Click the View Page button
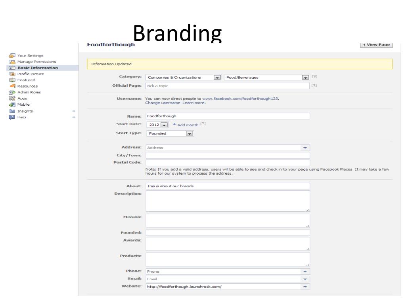Screen dimensions: 406x304 click(x=377, y=45)
